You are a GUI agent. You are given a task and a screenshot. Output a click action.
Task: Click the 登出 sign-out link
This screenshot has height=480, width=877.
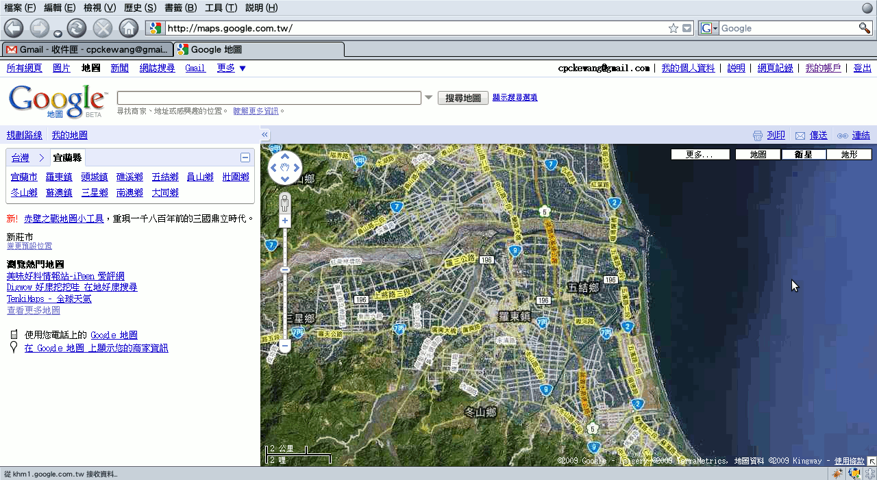point(863,68)
